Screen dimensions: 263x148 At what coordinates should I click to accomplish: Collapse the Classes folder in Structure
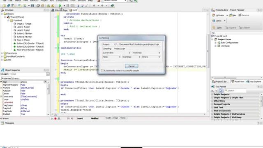2,14
